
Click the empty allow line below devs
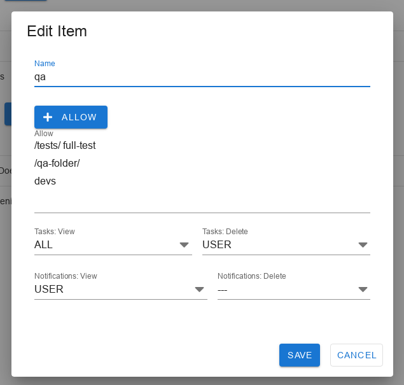202,201
